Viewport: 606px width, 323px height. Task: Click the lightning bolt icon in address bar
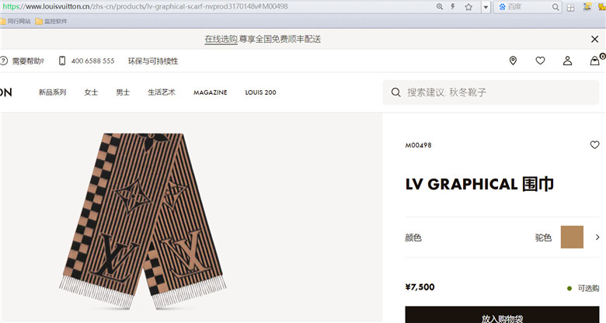click(453, 6)
